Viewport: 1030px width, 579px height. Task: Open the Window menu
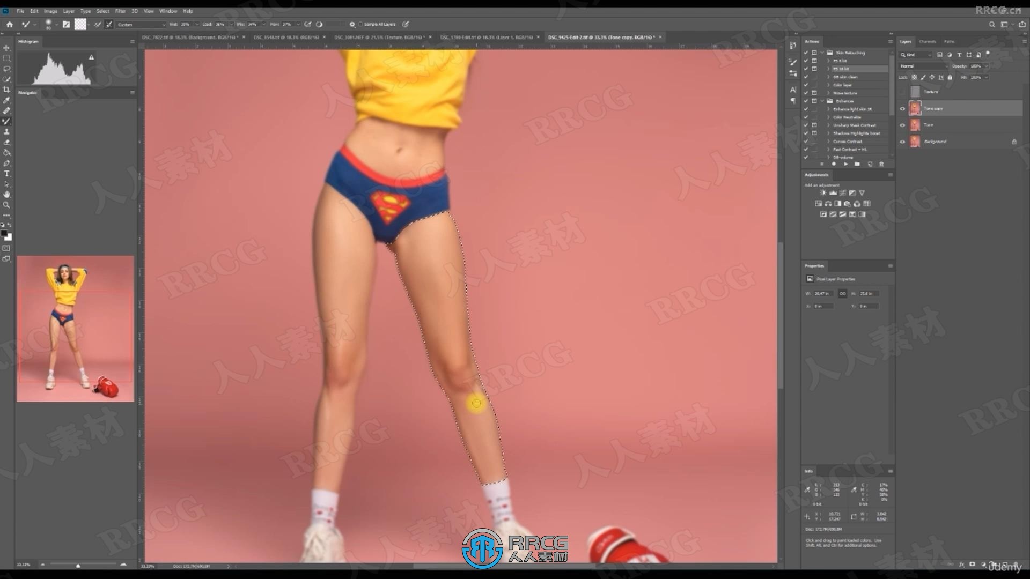pos(168,11)
